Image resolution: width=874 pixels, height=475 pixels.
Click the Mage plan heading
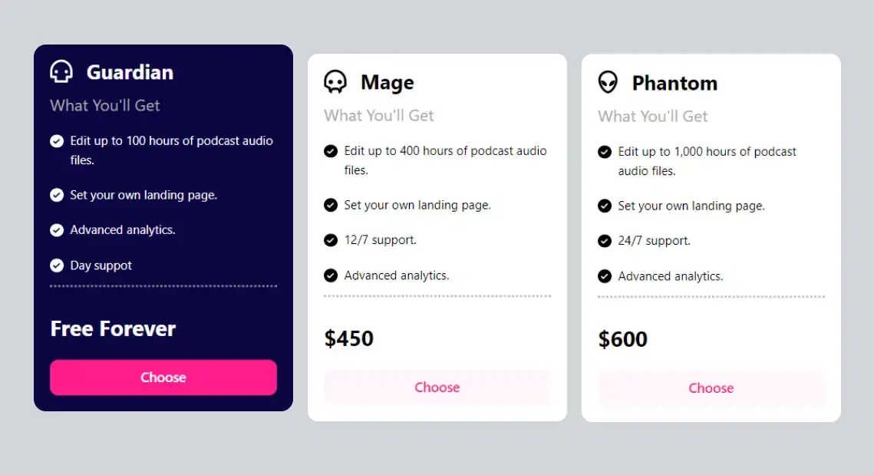[x=388, y=82]
